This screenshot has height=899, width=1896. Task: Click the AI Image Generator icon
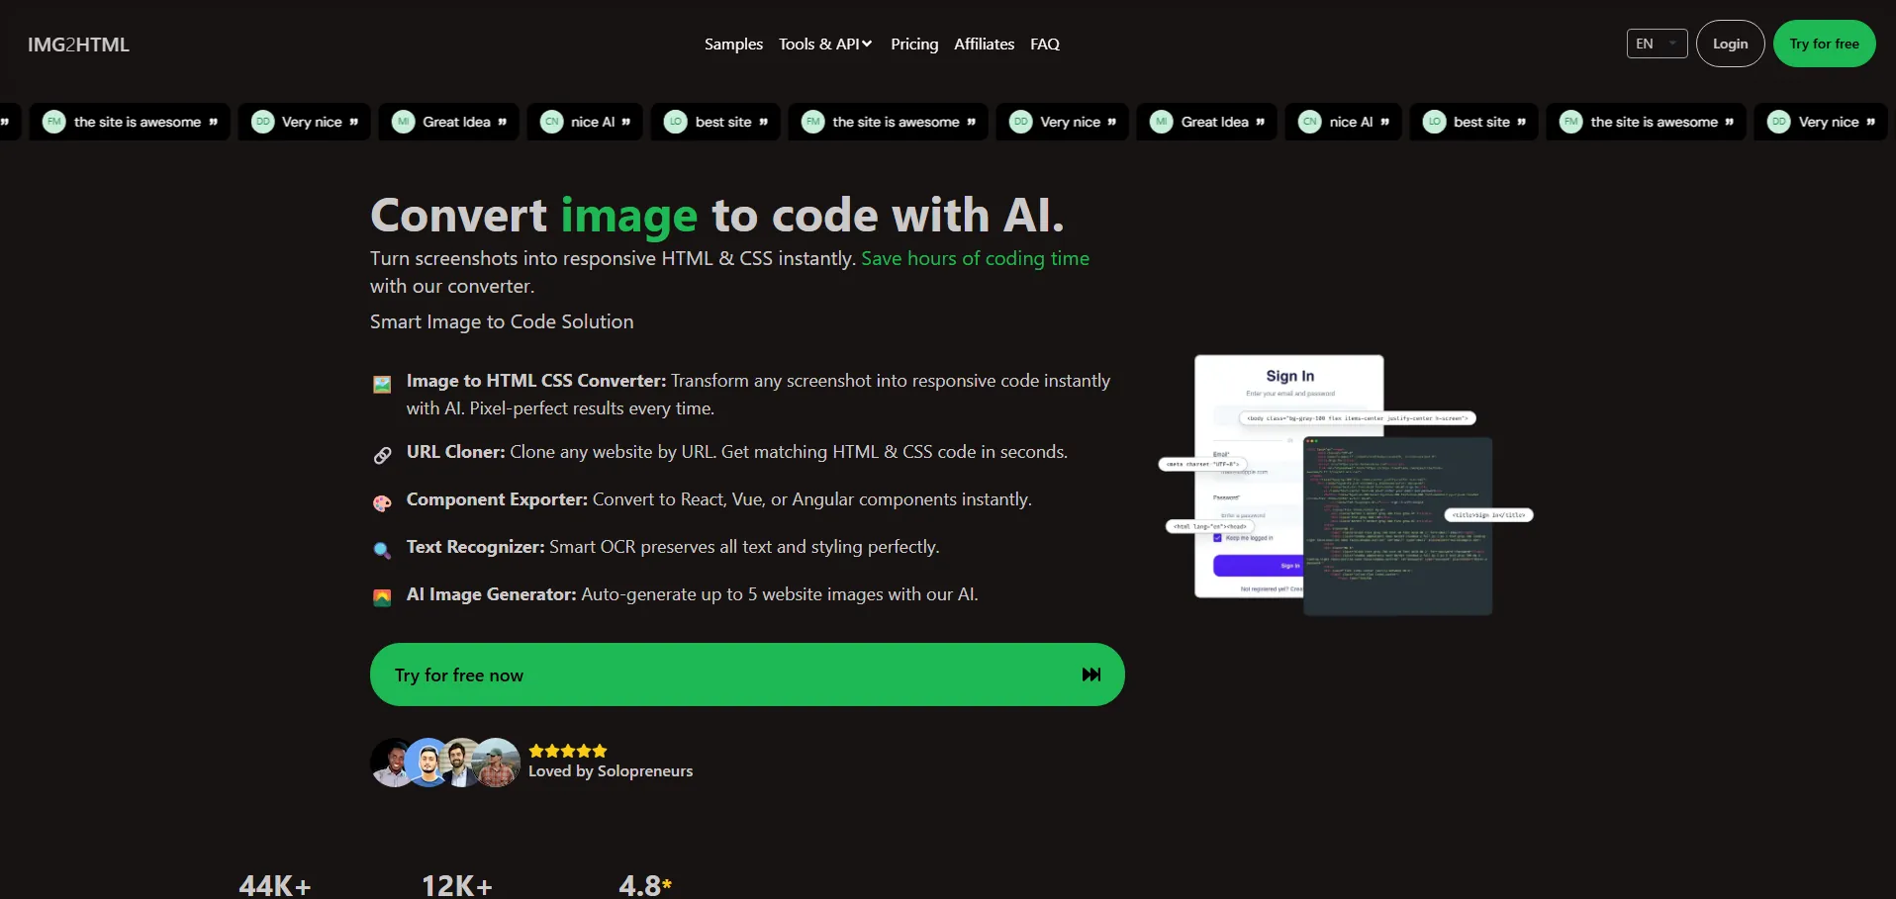[x=382, y=597]
